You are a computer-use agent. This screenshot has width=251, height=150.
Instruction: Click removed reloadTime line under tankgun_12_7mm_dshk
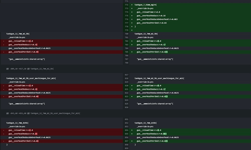tap(21, 130)
